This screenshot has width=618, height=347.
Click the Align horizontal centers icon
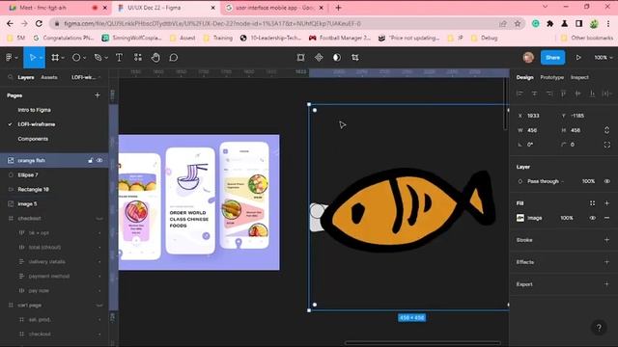tap(534, 93)
